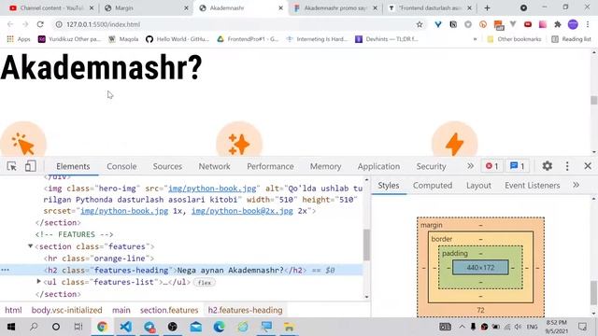Select the Event Listeners sub-tab
Image resolution: width=598 pixels, height=336 pixels.
point(533,186)
